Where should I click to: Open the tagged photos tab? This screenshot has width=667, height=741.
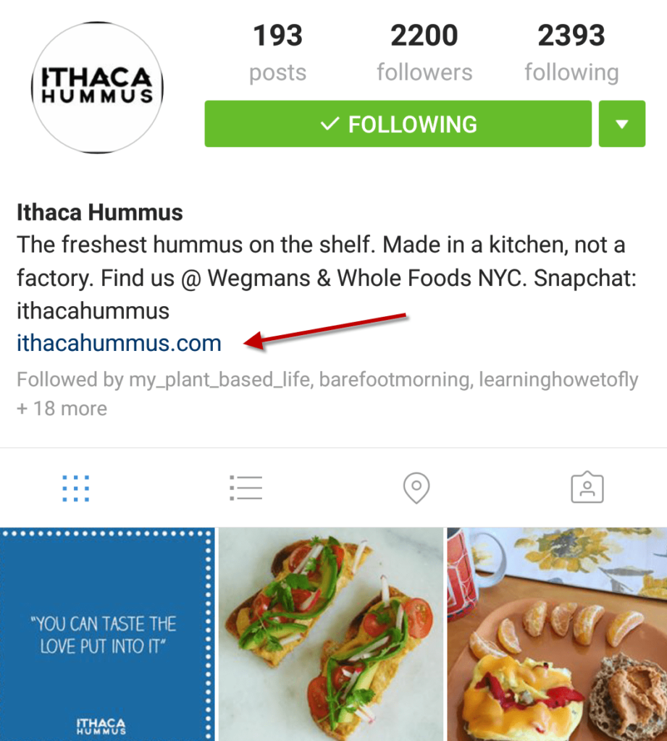(x=587, y=487)
